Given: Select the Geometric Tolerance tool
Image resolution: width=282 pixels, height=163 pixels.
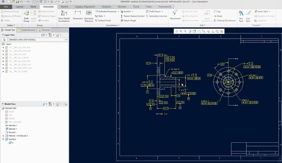Looking at the screenshot, I should coord(89,16).
